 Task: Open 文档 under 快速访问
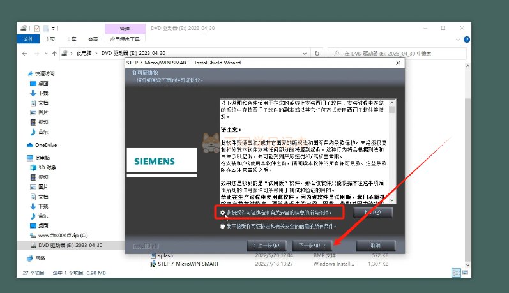pyautogui.click(x=39, y=103)
